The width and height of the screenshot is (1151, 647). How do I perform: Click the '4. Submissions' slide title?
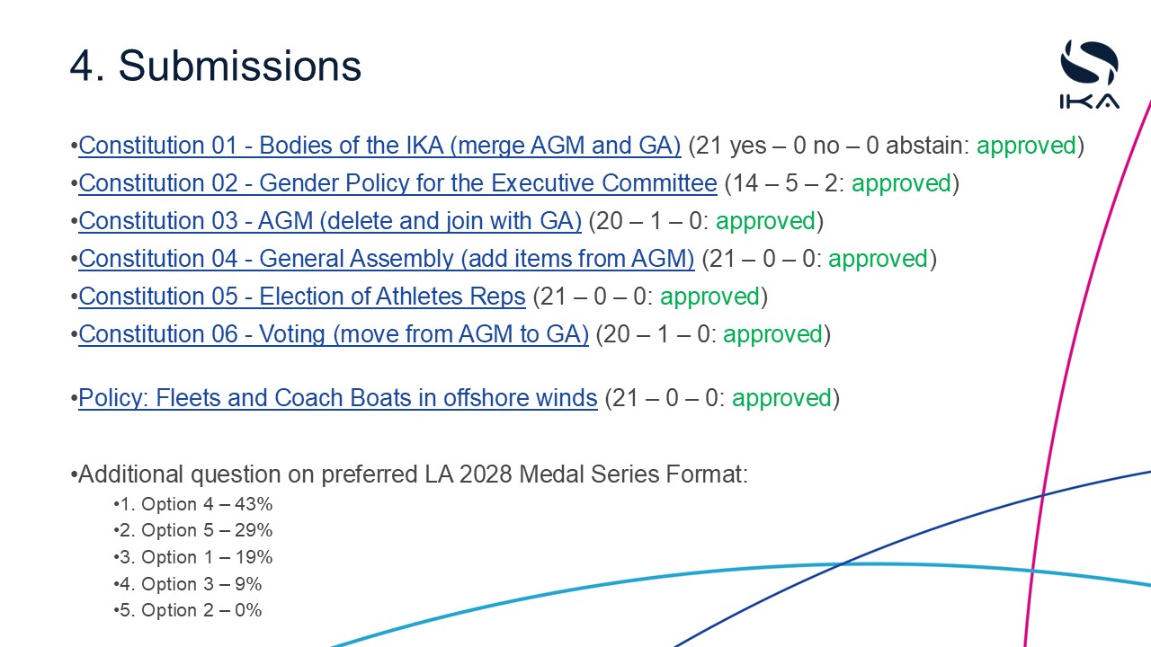pos(216,66)
